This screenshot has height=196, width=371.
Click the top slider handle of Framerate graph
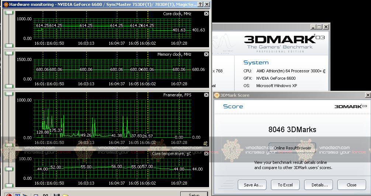tap(9, 94)
